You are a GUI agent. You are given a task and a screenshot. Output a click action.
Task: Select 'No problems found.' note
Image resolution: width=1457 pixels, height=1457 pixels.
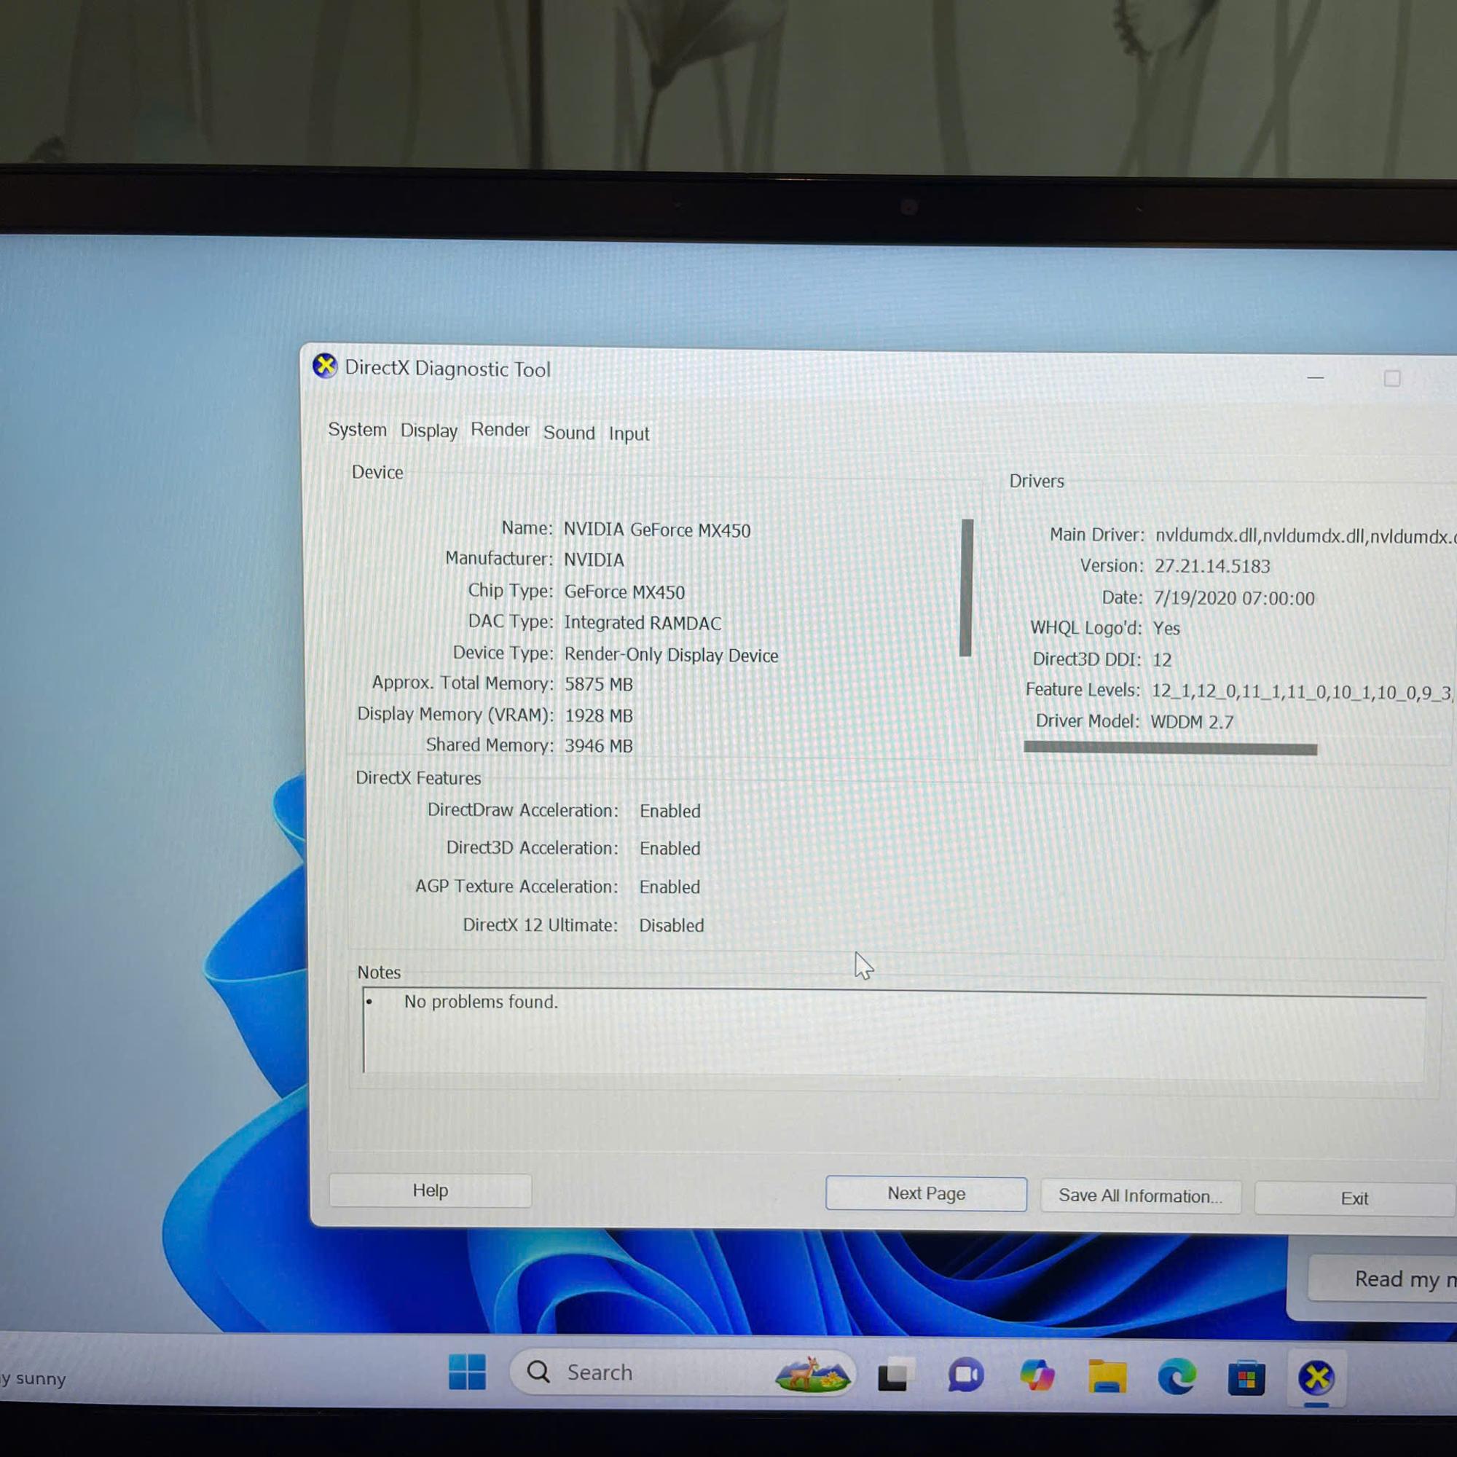pos(481,1002)
